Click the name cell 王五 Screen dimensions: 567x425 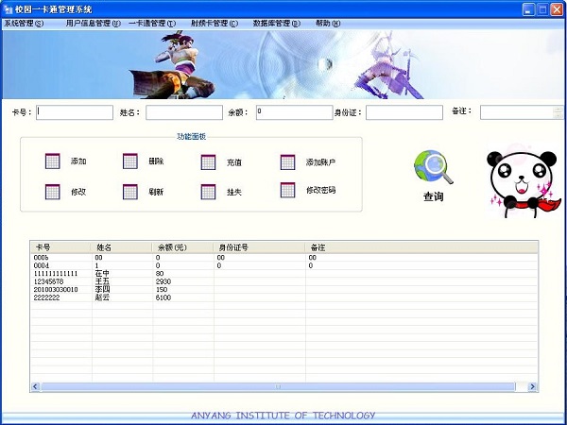coord(101,281)
